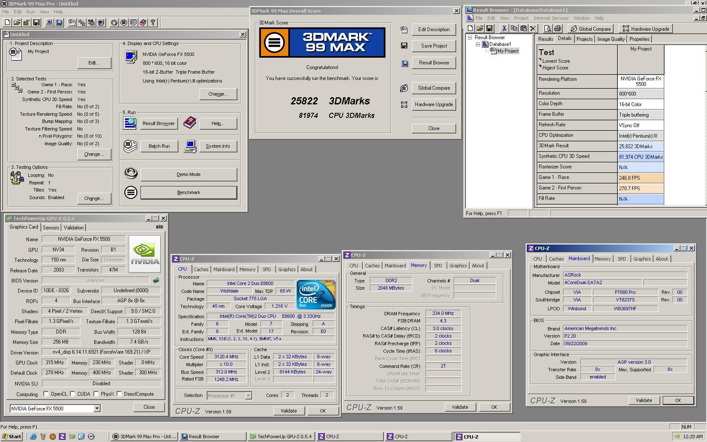The height and width of the screenshot is (442, 707).
Task: Click Run Benchmark striped-circle icon in 3DMark toolbar
Action: point(124,22)
